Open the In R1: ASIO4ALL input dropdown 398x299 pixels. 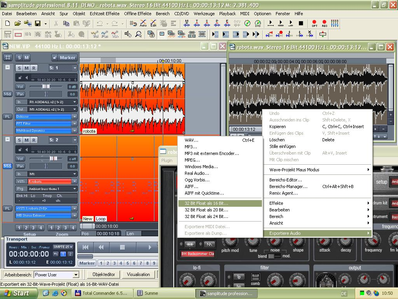tap(75, 102)
